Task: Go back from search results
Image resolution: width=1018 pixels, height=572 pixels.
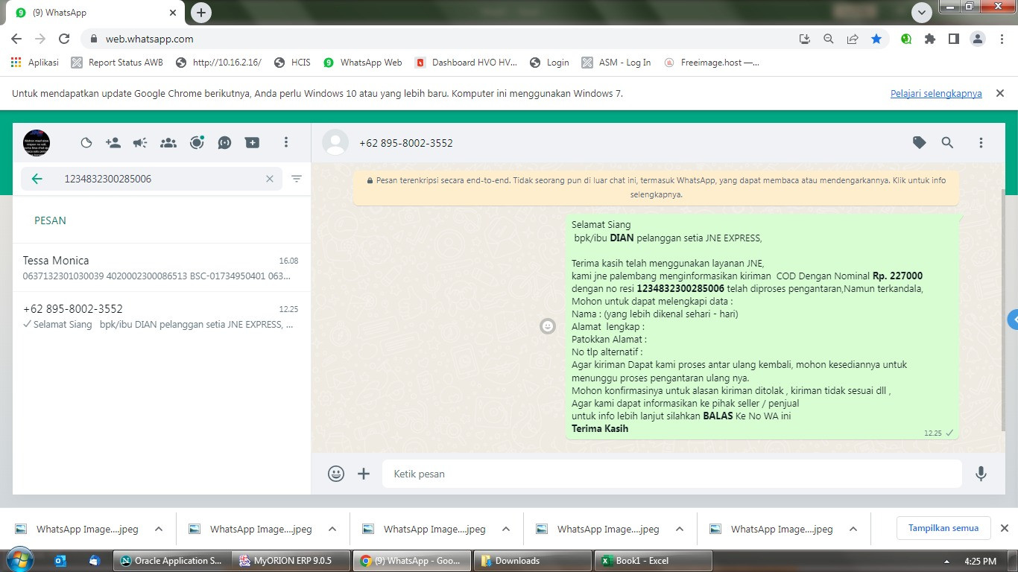Action: (x=37, y=179)
